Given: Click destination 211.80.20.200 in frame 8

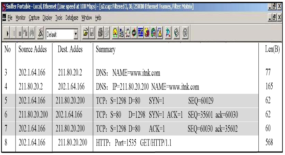Looking at the screenshot, I should pyautogui.click(x=73, y=142).
